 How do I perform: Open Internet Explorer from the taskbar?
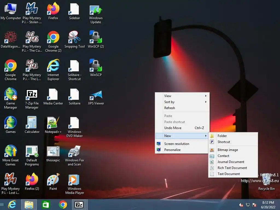click(12, 205)
